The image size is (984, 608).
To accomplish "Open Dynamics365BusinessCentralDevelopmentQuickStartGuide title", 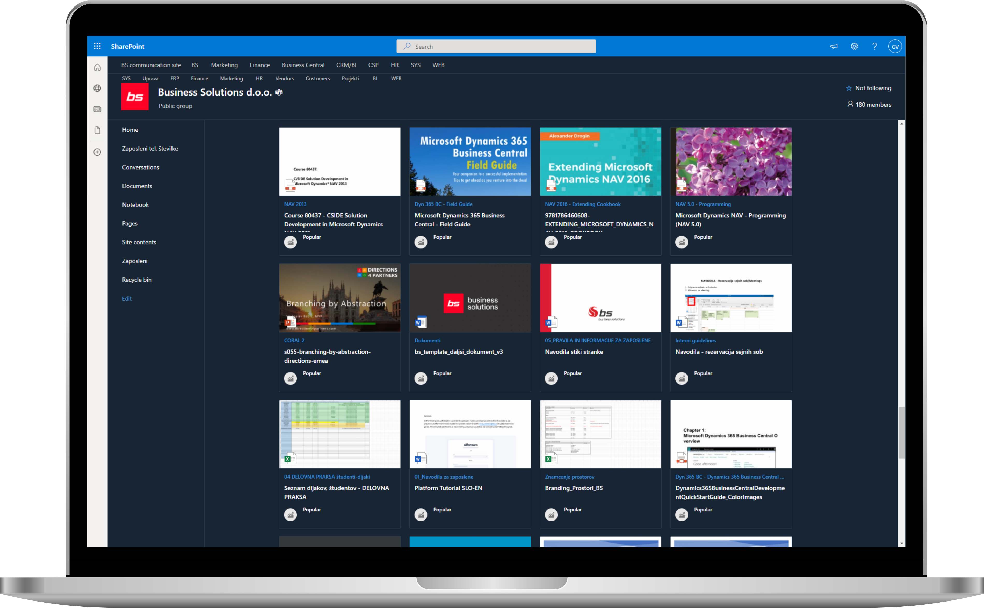I will 730,493.
